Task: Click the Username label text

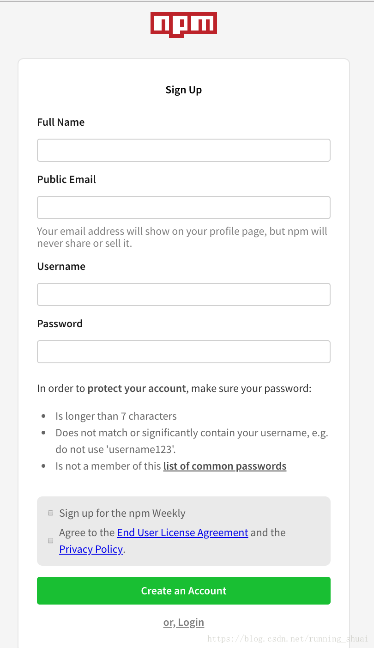Action: click(61, 266)
